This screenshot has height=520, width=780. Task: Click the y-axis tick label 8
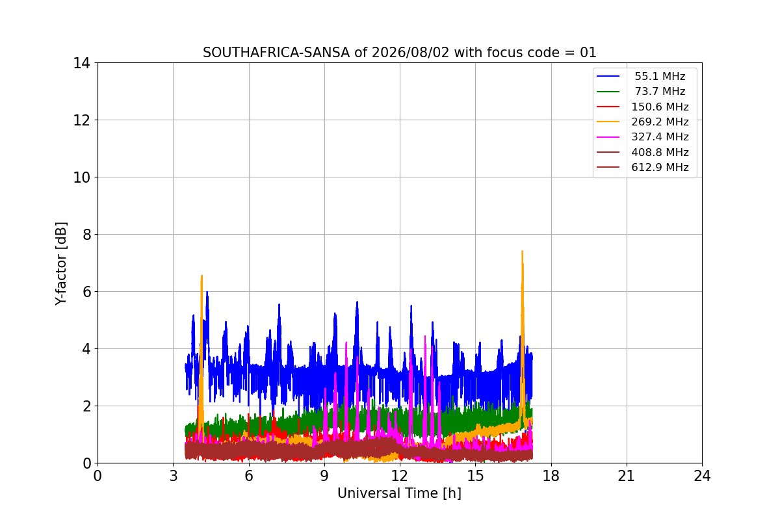pyautogui.click(x=85, y=235)
